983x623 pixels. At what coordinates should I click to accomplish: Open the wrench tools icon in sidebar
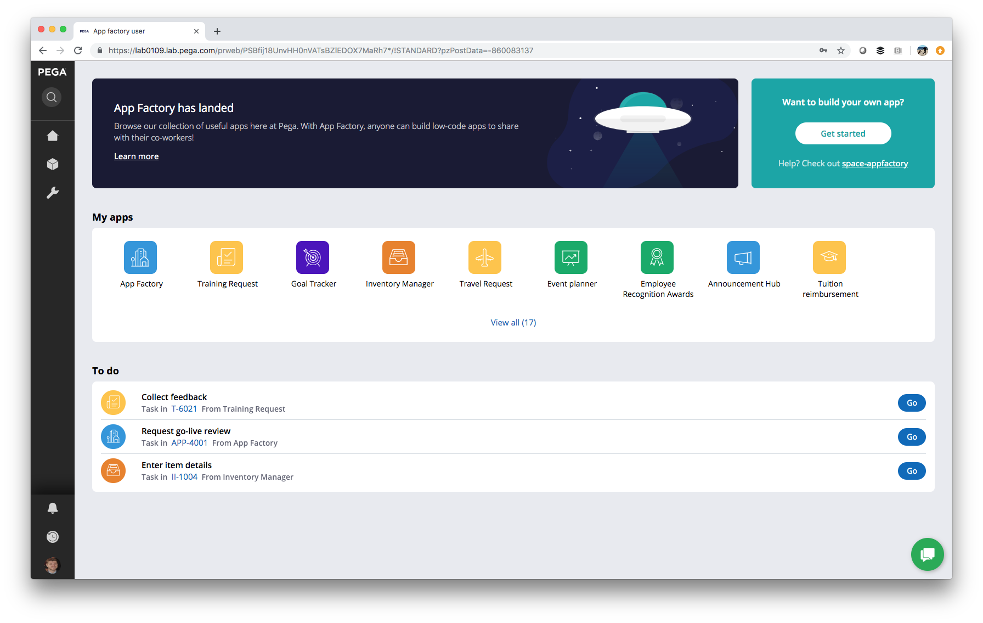pos(53,193)
